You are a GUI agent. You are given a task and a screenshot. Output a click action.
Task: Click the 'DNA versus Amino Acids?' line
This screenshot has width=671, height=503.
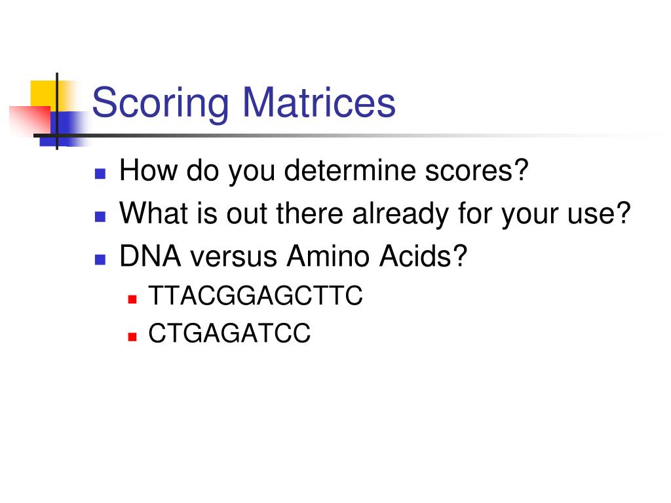click(293, 257)
